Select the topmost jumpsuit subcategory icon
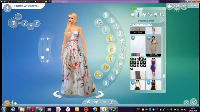Screen dimensions: 200x112 [106, 15]
